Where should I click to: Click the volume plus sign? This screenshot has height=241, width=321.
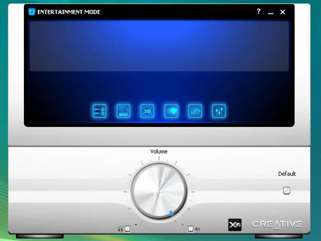pyautogui.click(x=182, y=224)
